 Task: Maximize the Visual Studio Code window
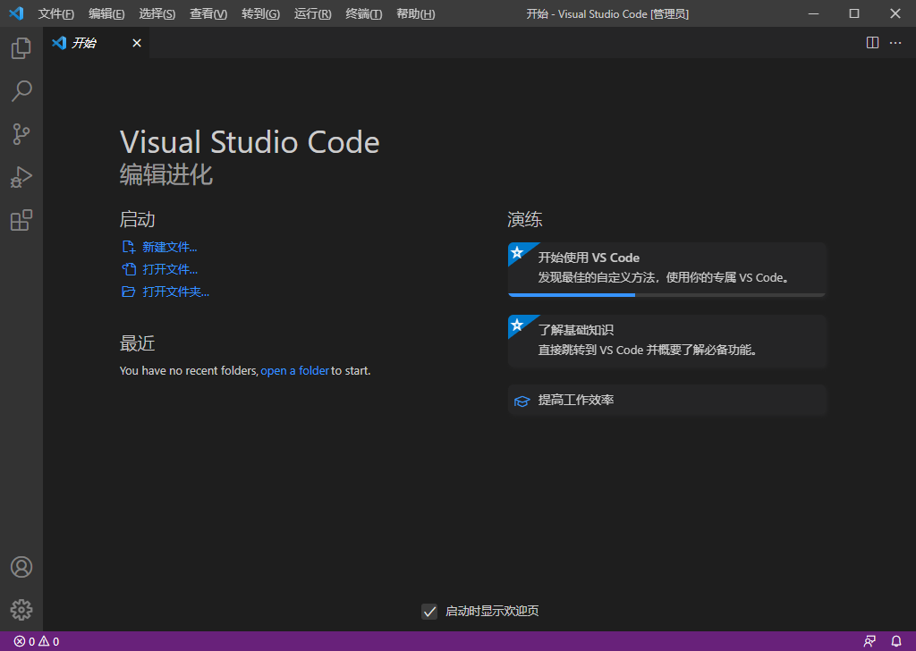[x=854, y=13]
